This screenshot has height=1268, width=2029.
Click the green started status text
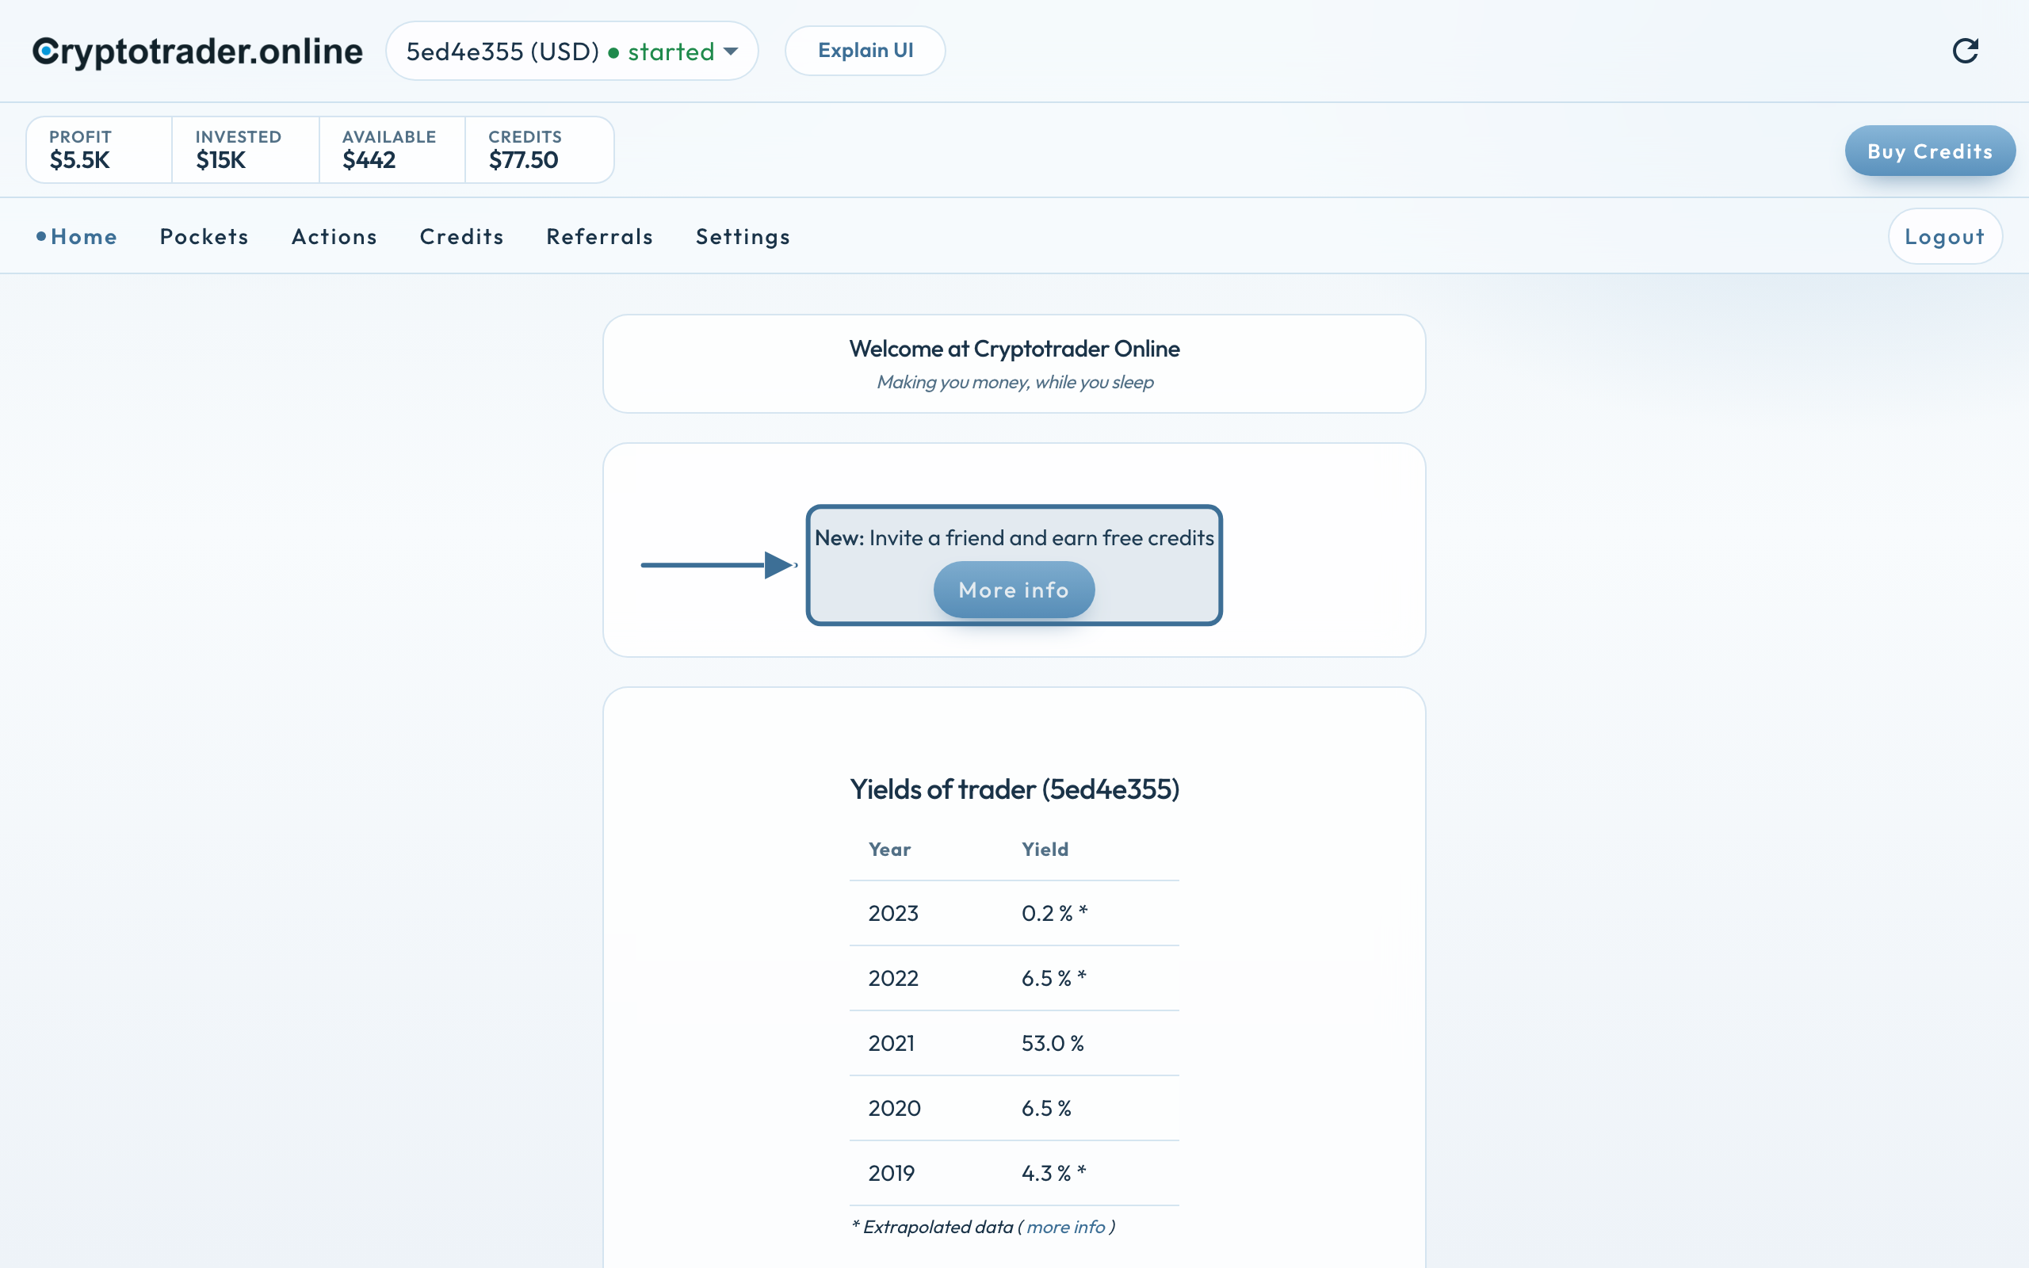pyautogui.click(x=671, y=52)
